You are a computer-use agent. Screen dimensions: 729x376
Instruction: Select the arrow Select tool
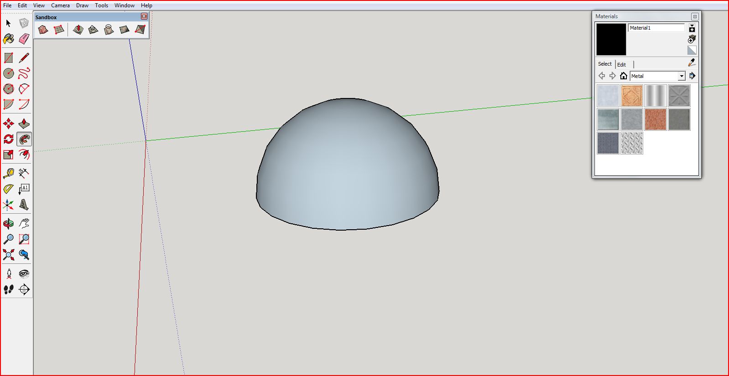pyautogui.click(x=9, y=23)
